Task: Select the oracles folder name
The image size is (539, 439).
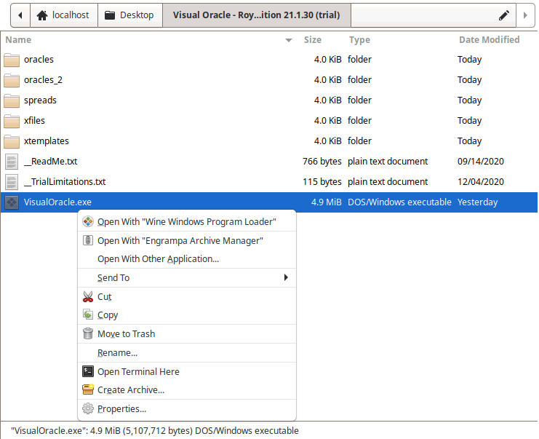Action: (39, 60)
